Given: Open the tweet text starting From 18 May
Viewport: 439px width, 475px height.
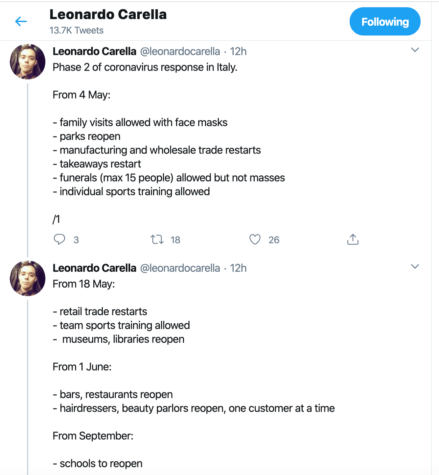Looking at the screenshot, I should click(x=84, y=284).
